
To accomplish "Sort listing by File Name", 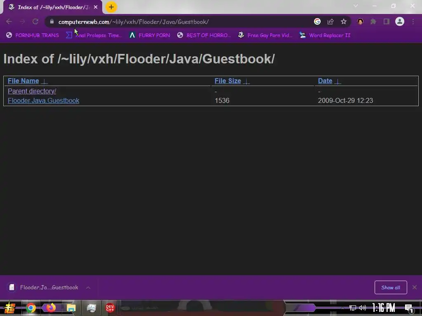I will pyautogui.click(x=23, y=81).
